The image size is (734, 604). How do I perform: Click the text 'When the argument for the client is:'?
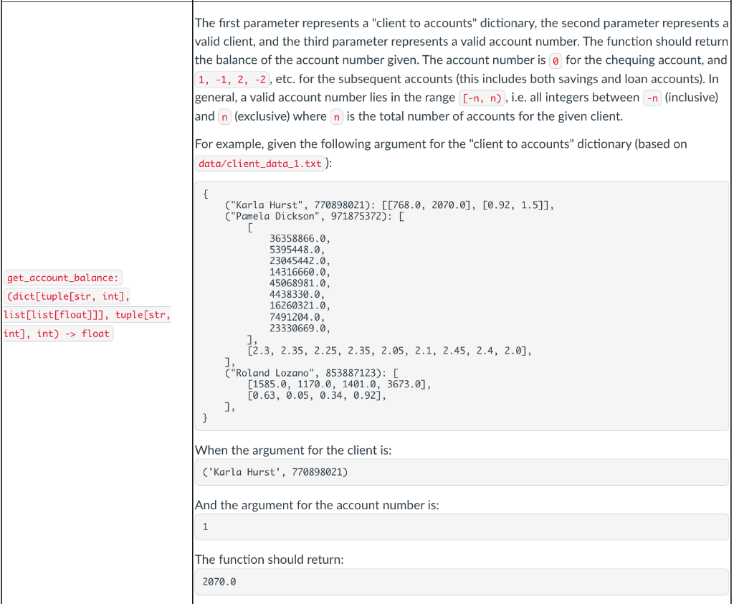[293, 450]
